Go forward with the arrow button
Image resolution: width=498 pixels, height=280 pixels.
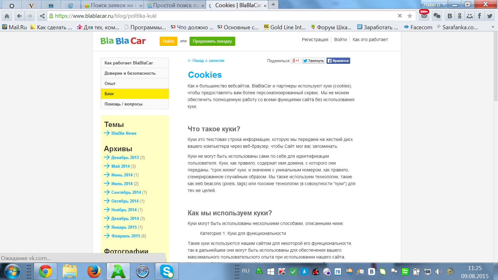click(x=30, y=16)
